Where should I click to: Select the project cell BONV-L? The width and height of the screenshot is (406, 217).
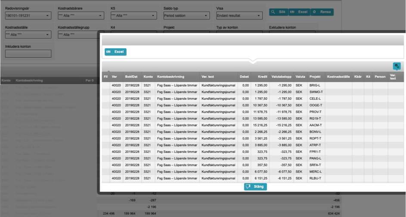click(x=316, y=132)
